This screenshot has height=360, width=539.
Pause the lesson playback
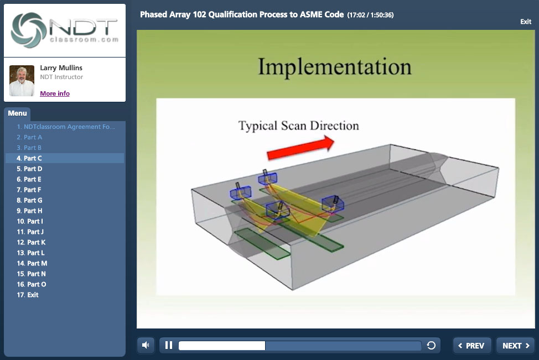click(x=168, y=345)
